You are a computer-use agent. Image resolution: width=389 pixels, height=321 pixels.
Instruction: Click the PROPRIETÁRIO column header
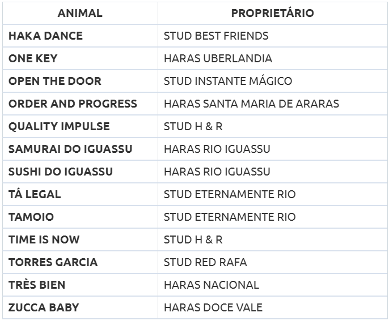click(272, 13)
